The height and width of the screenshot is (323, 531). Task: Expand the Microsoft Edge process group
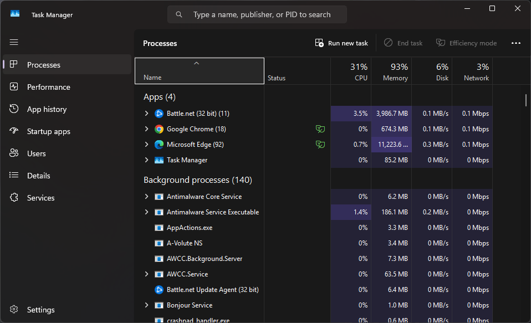click(146, 144)
